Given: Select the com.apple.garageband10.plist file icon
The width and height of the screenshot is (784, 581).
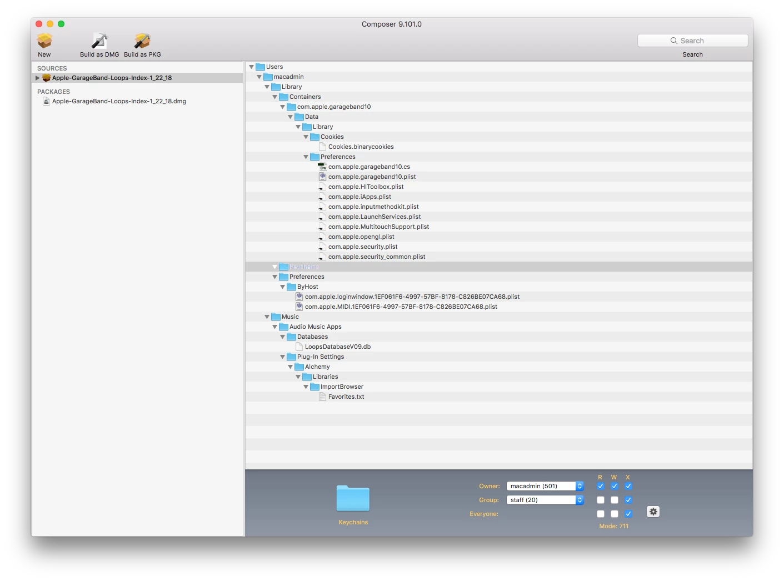Looking at the screenshot, I should 322,177.
